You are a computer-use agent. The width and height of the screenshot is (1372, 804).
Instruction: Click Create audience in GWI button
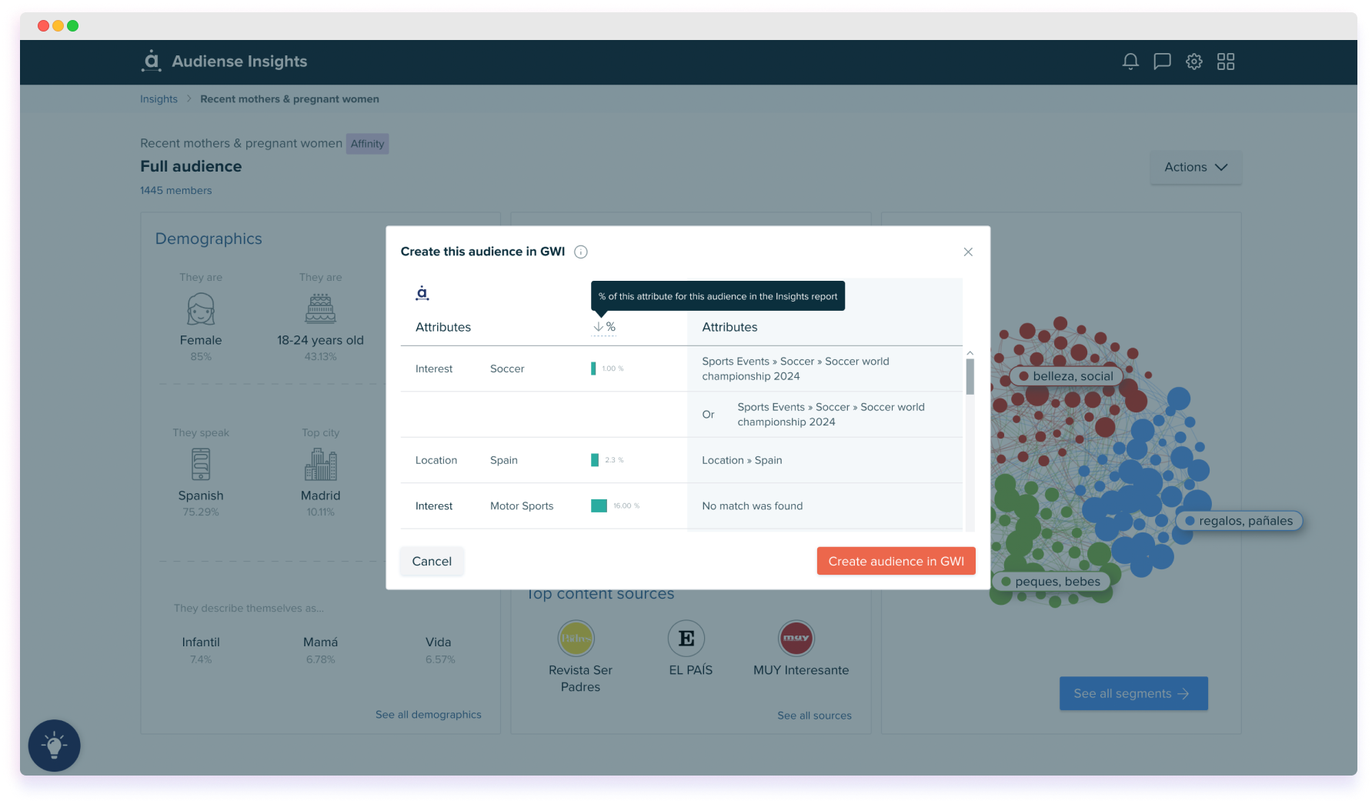tap(896, 561)
